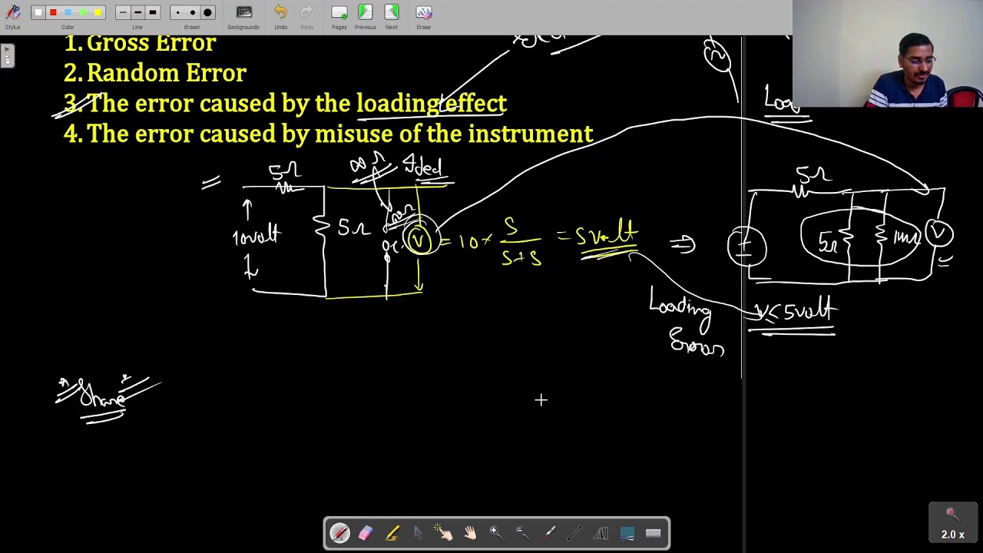Click the zoom in magnifier
983x553 pixels.
(496, 533)
